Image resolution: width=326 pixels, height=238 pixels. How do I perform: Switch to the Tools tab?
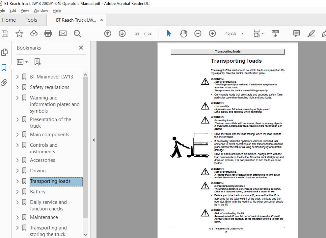[31, 20]
